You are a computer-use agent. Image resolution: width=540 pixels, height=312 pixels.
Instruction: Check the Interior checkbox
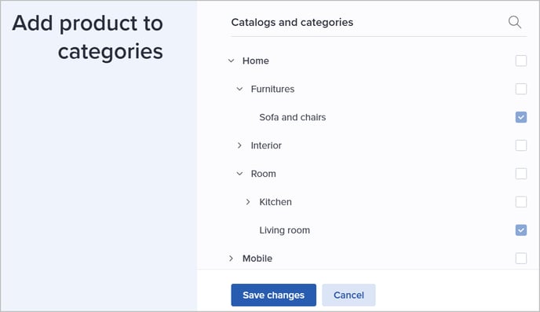[x=520, y=145]
